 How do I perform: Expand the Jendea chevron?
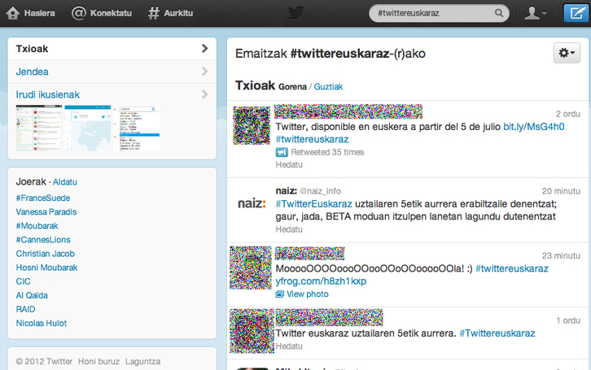pyautogui.click(x=204, y=71)
